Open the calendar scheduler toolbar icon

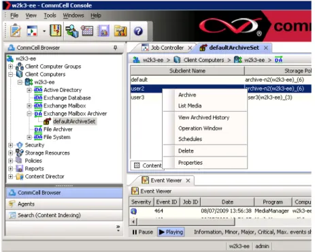87,31
